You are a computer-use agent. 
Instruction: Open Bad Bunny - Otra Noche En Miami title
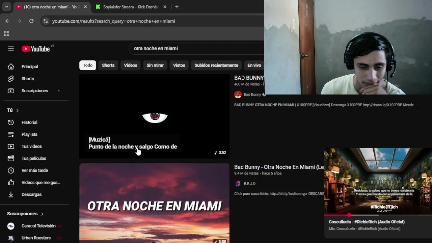coord(279,167)
